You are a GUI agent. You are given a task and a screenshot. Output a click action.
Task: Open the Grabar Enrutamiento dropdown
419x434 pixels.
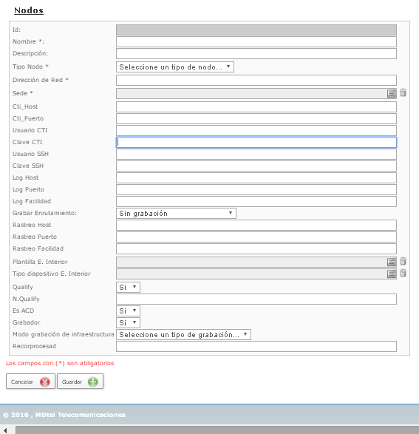176,214
